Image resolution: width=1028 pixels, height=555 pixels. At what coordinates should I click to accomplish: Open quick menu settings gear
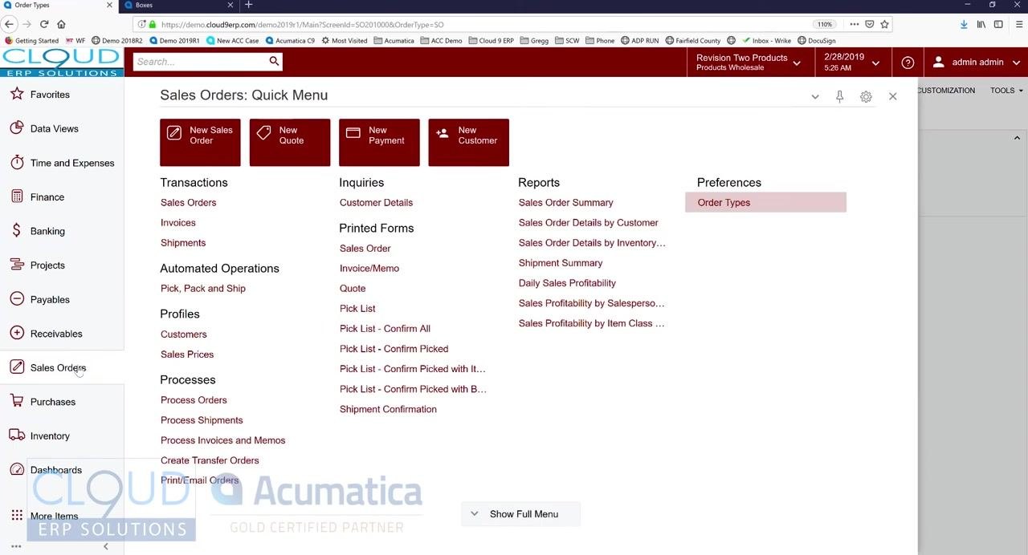point(866,96)
